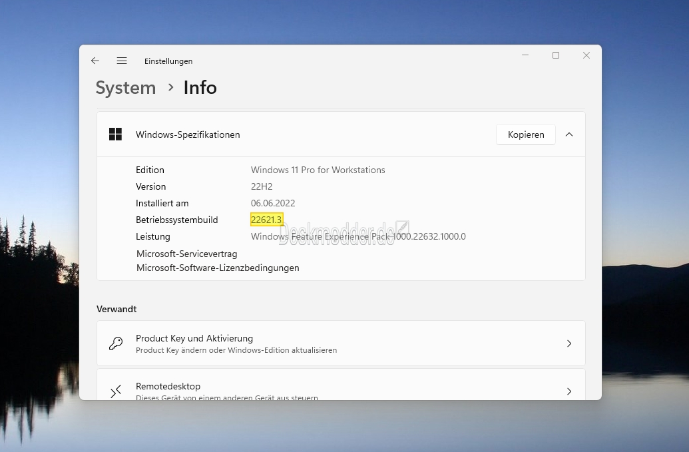This screenshot has height=452, width=689.
Task: Click the Verwandt section heading
Action: [116, 310]
